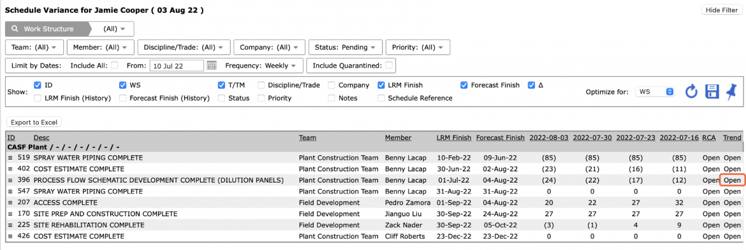Click the blue pin icon
746x250 pixels.
[731, 91]
